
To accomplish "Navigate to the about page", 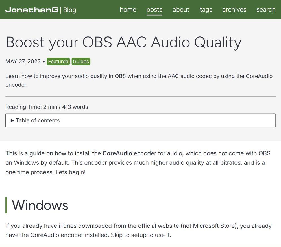I will click(181, 10).
